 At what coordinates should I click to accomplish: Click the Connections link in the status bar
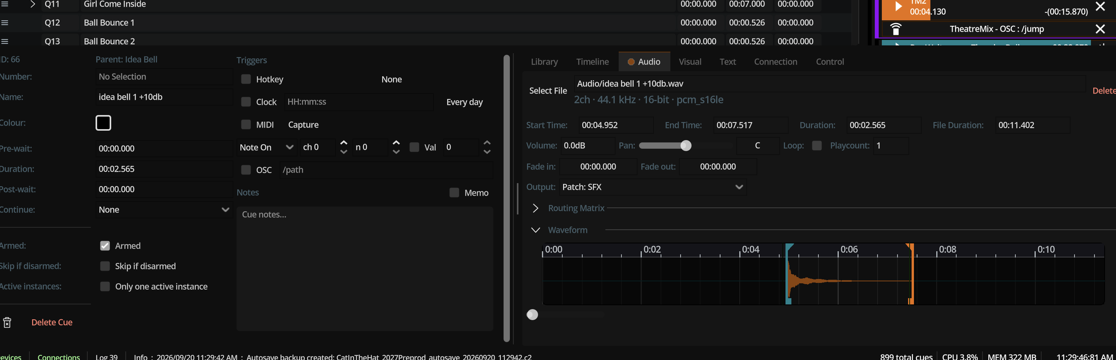pyautogui.click(x=58, y=356)
